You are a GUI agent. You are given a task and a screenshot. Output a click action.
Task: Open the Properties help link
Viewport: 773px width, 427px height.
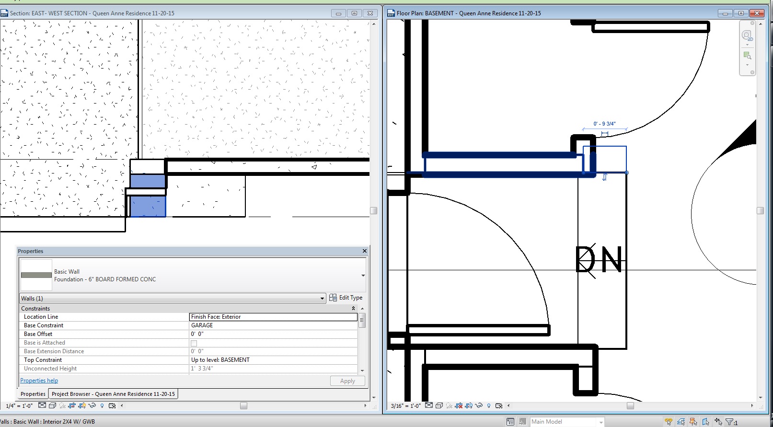(x=39, y=381)
